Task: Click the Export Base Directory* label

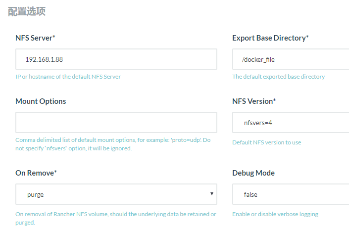Action: click(270, 38)
